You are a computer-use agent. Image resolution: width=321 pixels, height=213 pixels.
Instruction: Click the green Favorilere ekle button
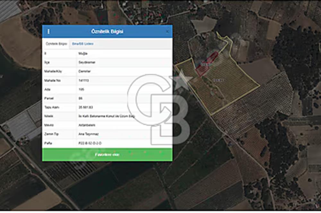click(x=107, y=155)
